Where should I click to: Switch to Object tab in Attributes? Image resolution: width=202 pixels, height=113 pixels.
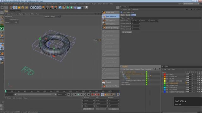coord(133,15)
